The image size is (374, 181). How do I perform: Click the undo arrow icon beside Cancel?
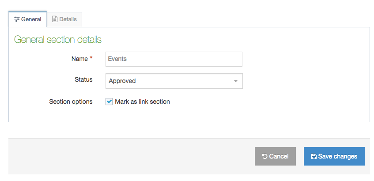coord(264,157)
